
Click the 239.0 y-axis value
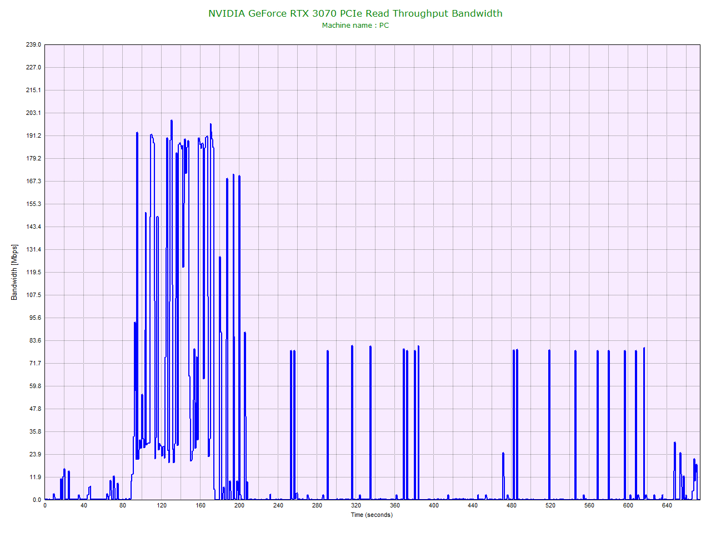coord(34,44)
